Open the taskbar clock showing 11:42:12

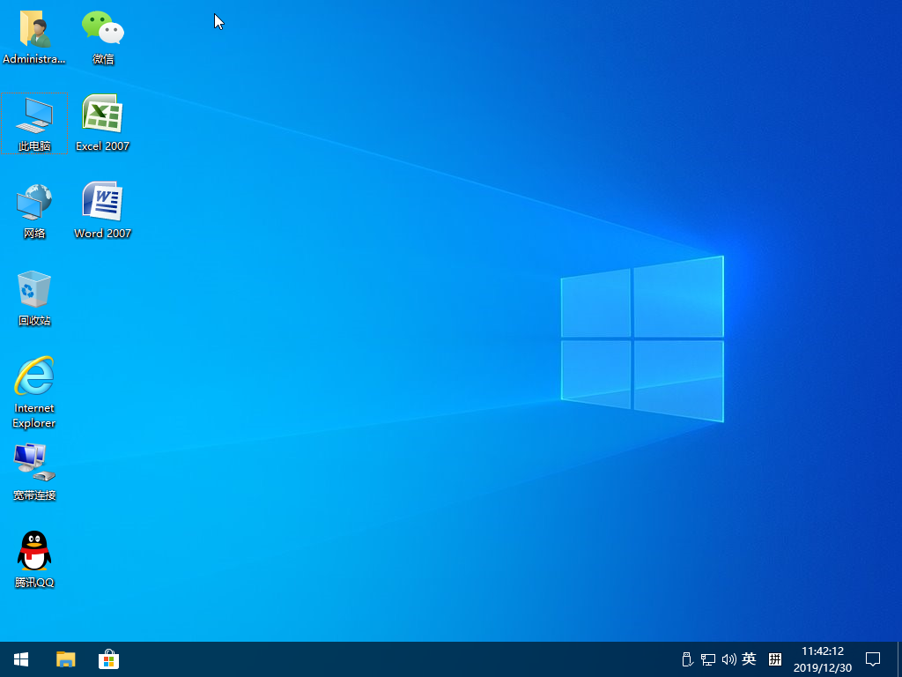pos(823,659)
